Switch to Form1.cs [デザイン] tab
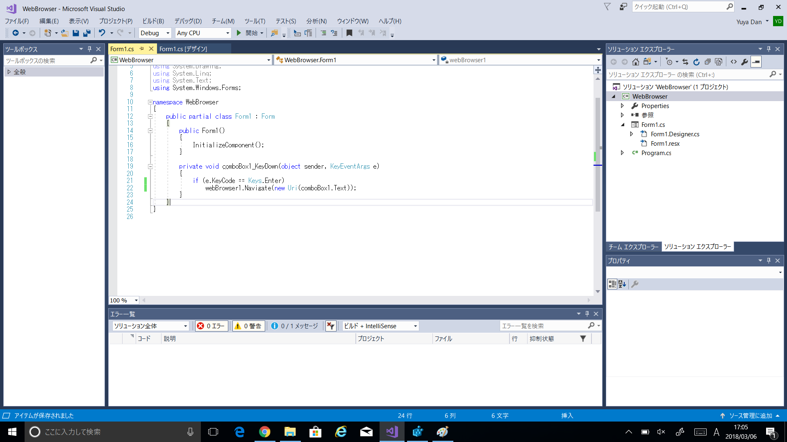The height and width of the screenshot is (442, 787). [x=183, y=49]
